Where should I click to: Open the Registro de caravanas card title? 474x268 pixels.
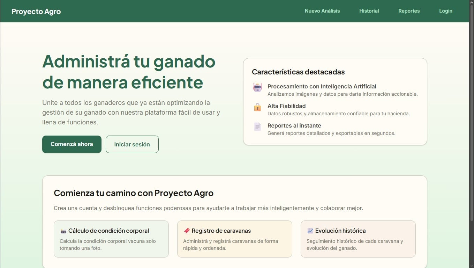[x=221, y=231]
